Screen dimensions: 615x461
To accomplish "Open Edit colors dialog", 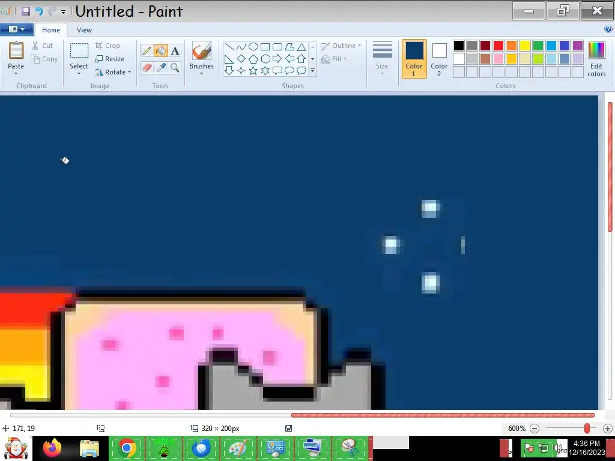I will 596,59.
